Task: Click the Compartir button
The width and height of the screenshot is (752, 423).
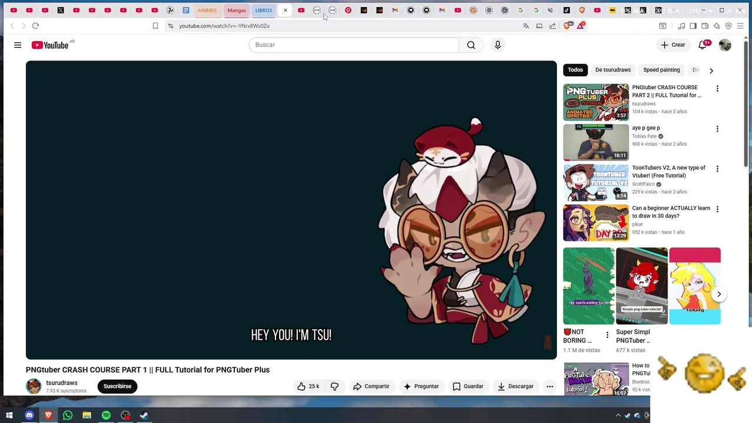Action: (371, 386)
